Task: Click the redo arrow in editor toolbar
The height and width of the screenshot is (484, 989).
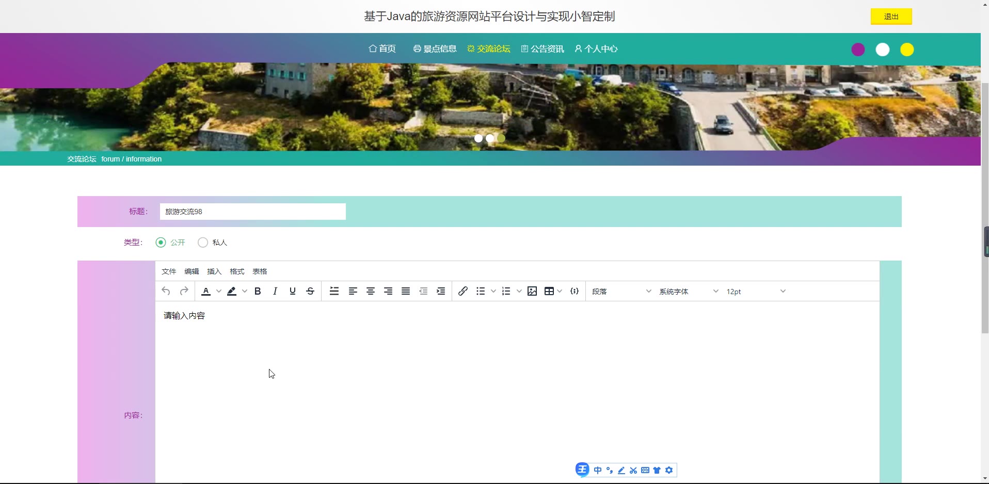Action: point(184,292)
